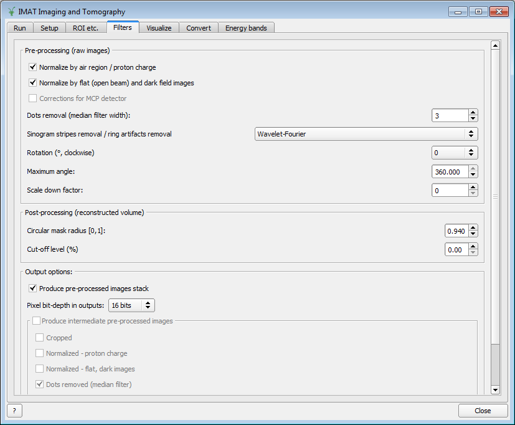Open the Convert tab
The height and width of the screenshot is (425, 515).
point(198,28)
